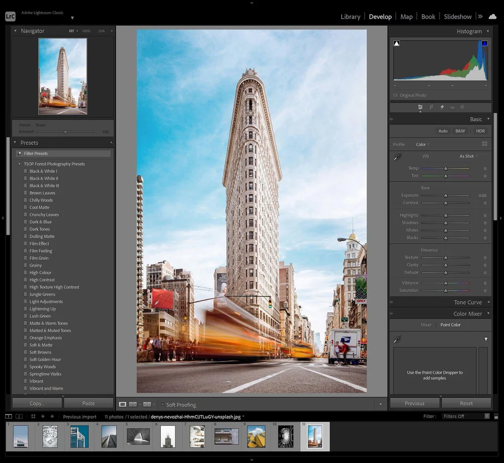Toggle Tone Curve panel visibility eye

click(391, 303)
